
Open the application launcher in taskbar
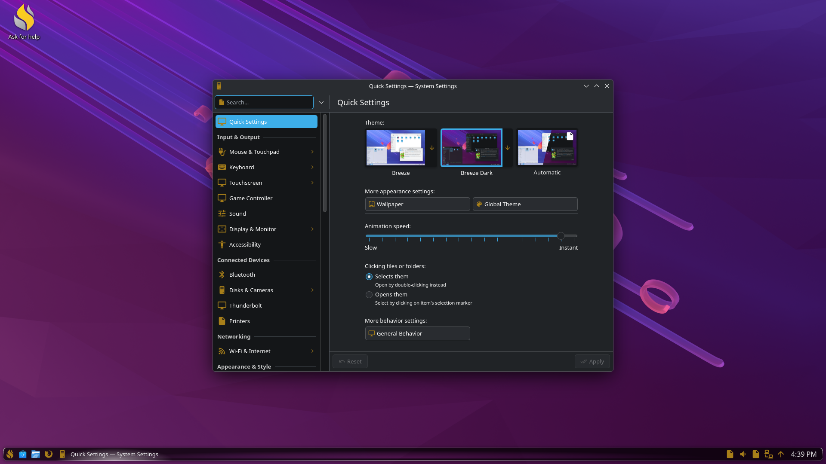click(x=10, y=454)
